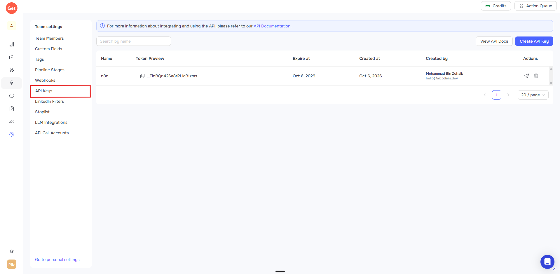Open the bar chart analytics sidebar icon
The image size is (560, 275).
(12, 45)
